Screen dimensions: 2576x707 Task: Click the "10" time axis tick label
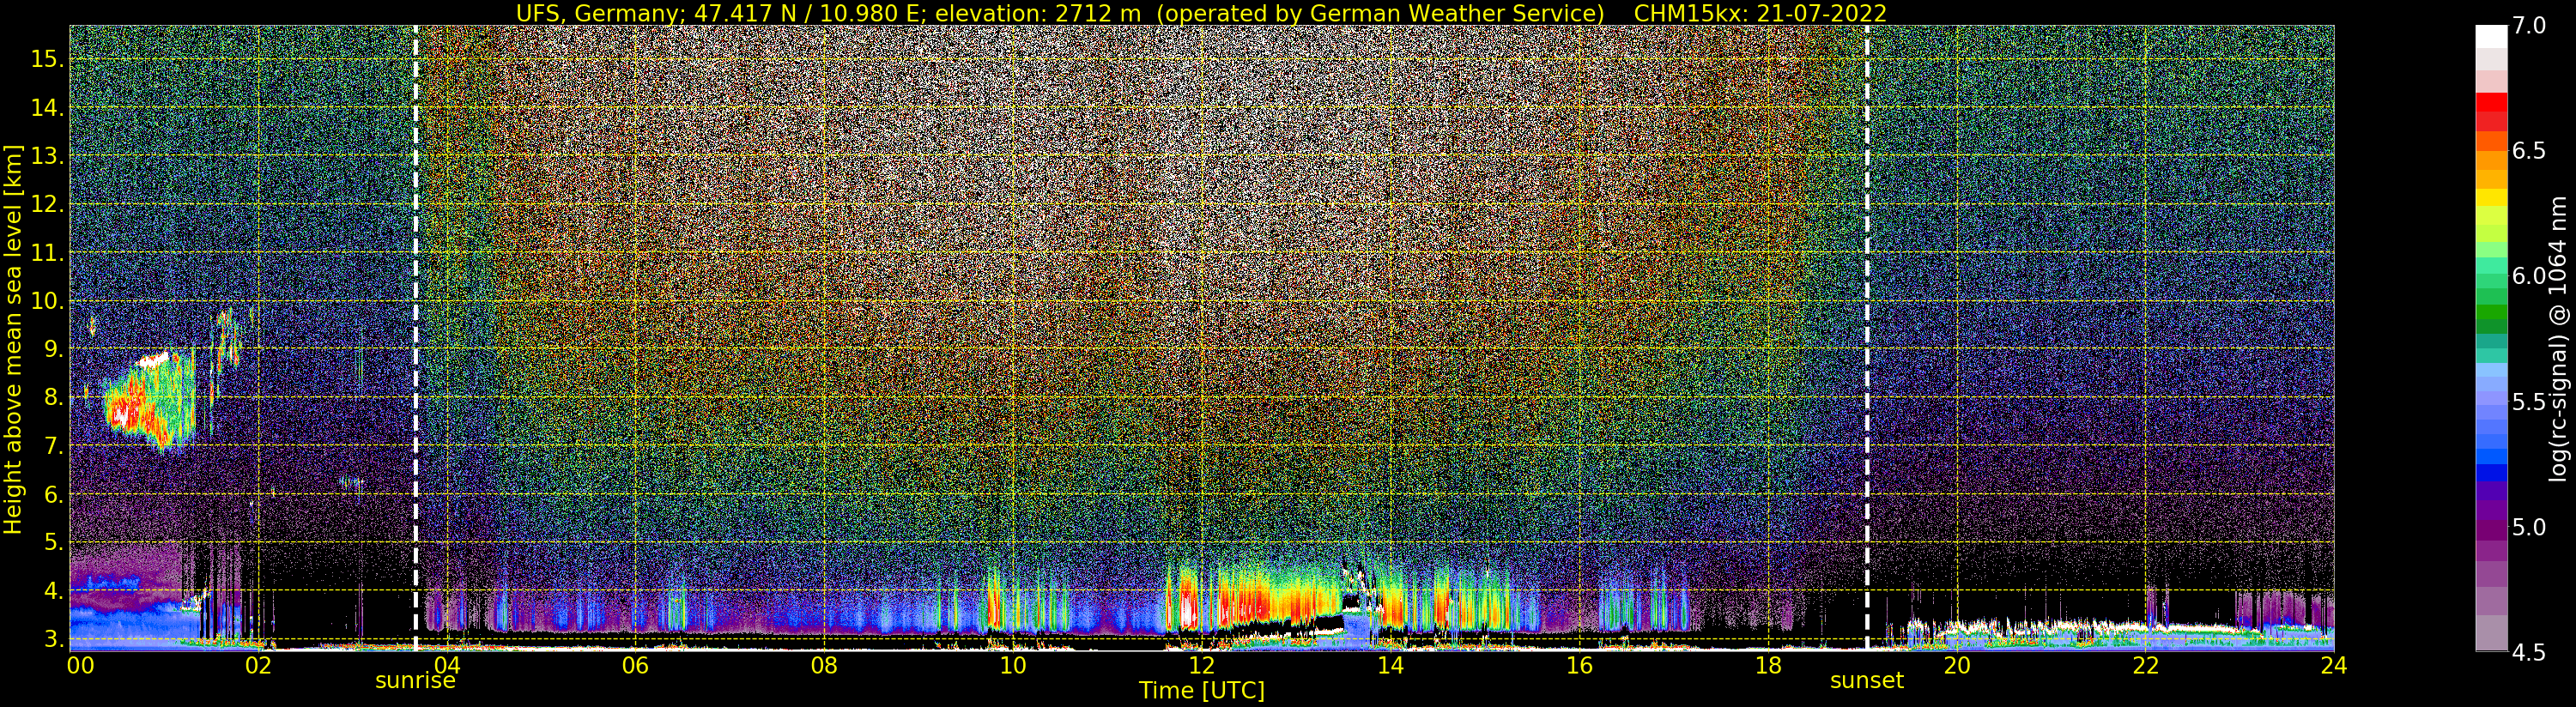coord(1013,666)
